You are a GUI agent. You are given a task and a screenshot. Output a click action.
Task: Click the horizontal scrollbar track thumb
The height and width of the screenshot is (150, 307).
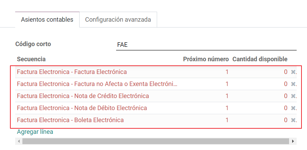coord(156,141)
